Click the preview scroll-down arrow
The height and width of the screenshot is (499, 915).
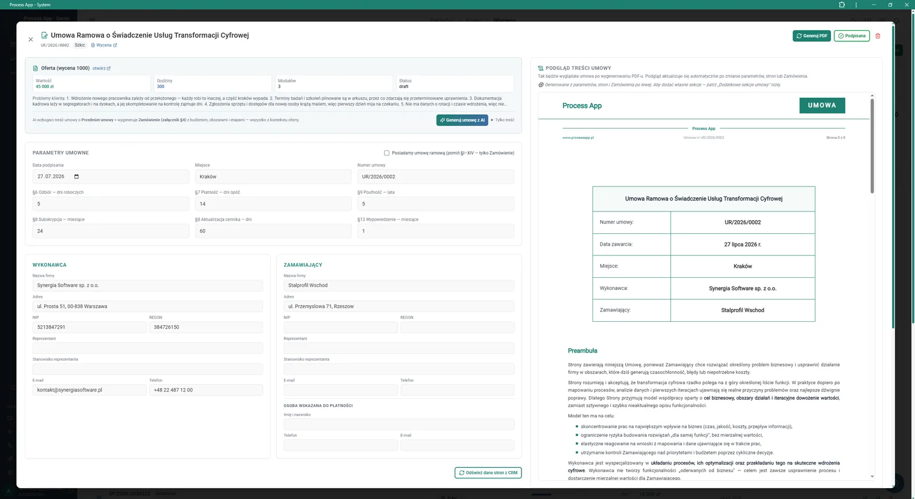(x=872, y=476)
